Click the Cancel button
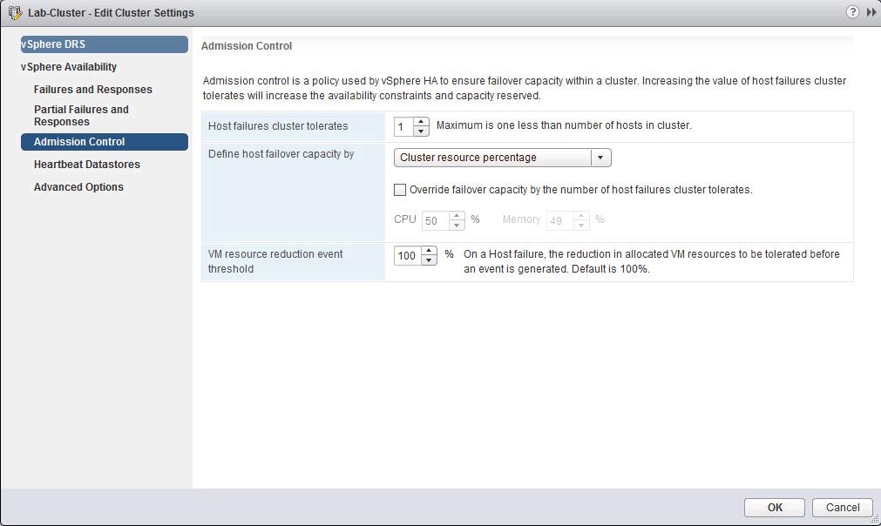The height and width of the screenshot is (526, 881). (x=842, y=508)
